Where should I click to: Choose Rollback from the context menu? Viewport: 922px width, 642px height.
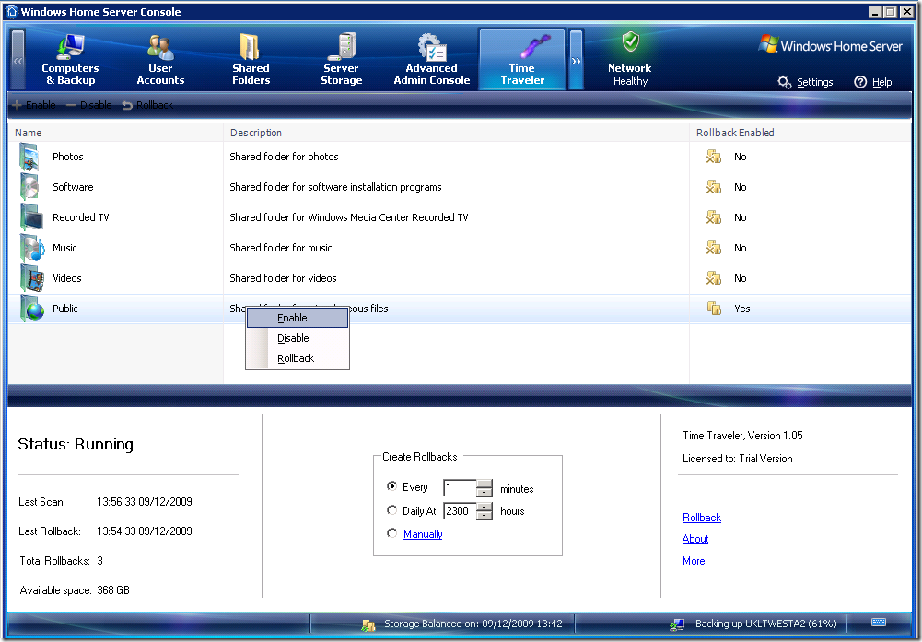click(298, 358)
